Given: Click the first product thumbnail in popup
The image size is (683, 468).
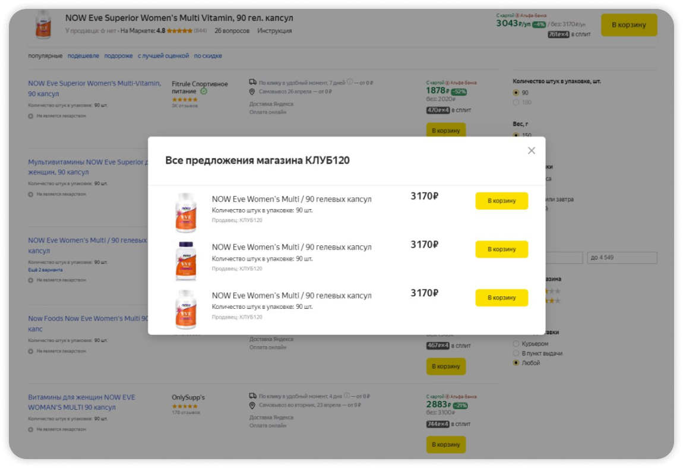Looking at the screenshot, I should point(185,211).
